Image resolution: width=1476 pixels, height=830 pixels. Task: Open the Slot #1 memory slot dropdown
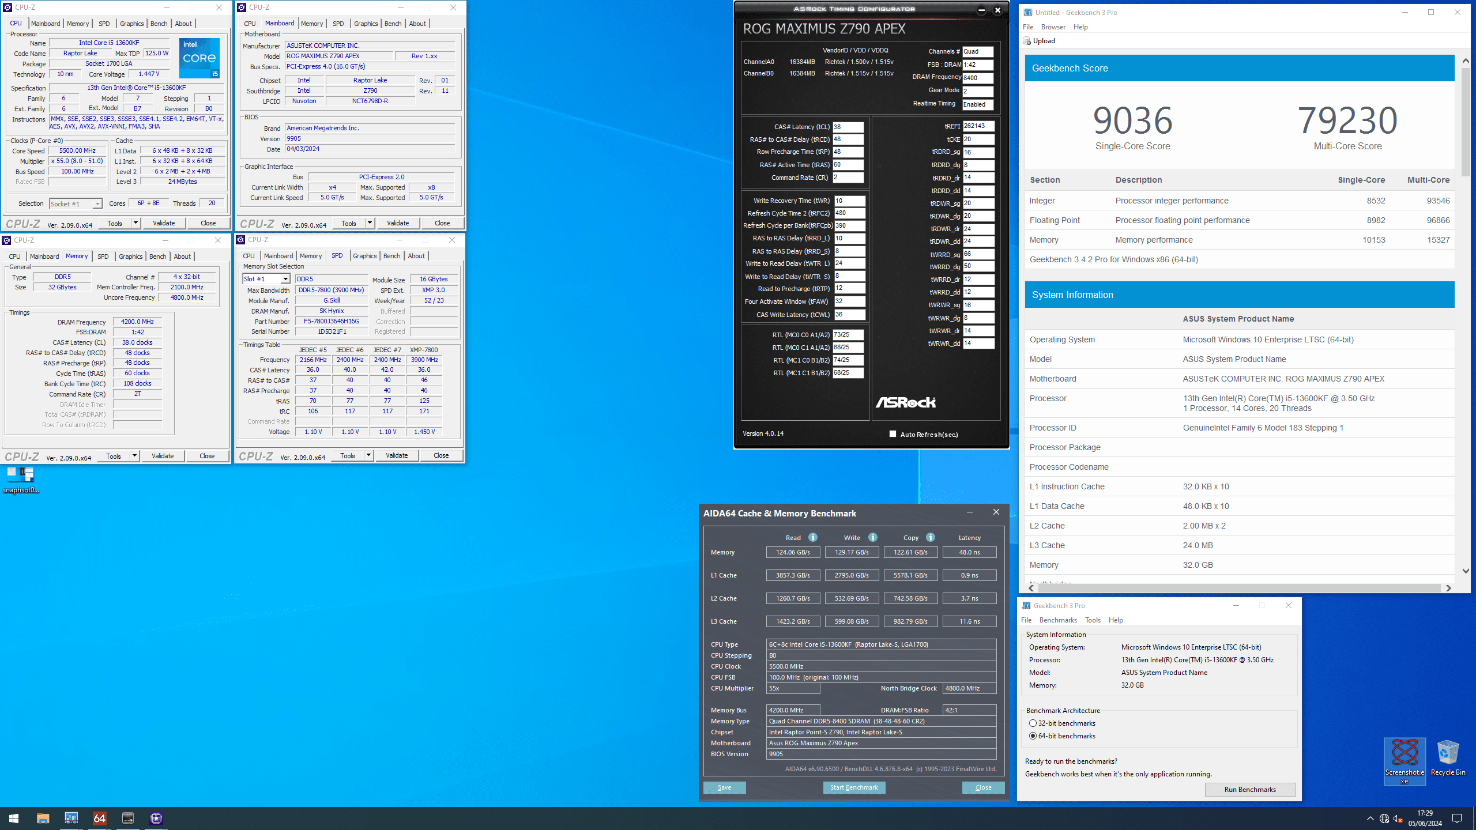tap(285, 279)
